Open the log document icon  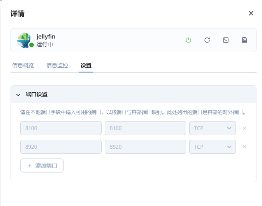pos(244,40)
